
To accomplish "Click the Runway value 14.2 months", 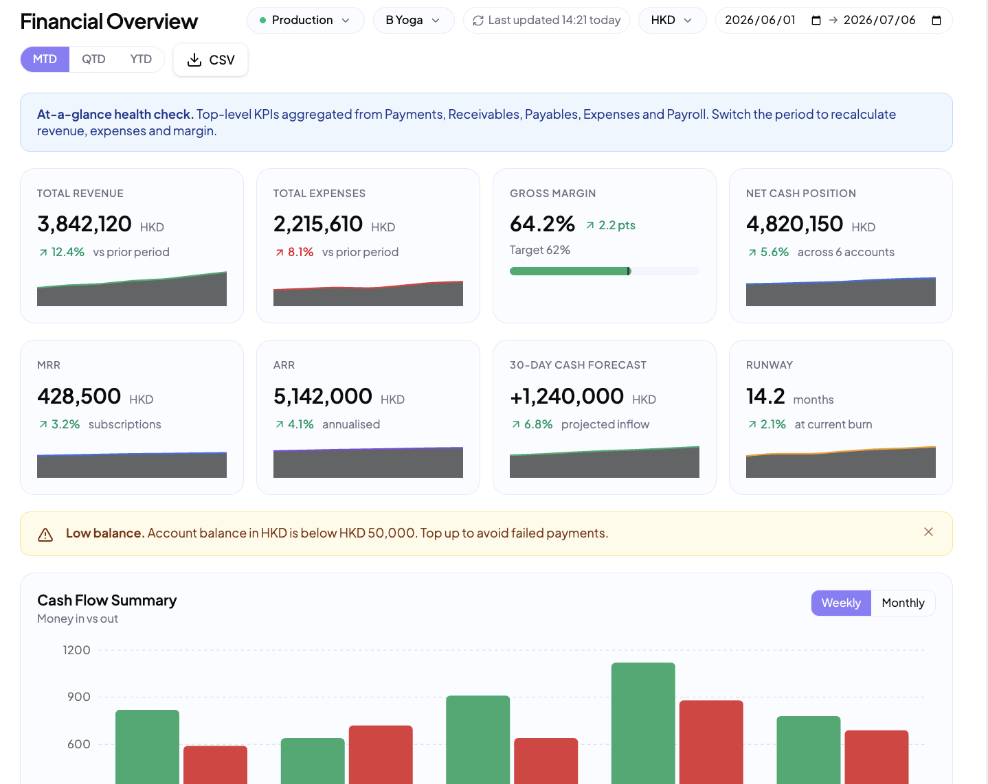I will tap(790, 397).
